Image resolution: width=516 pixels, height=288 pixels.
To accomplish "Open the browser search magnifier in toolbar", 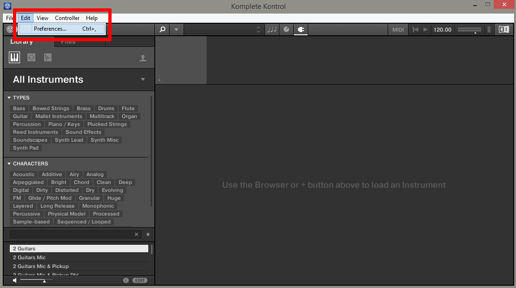I will (163, 30).
